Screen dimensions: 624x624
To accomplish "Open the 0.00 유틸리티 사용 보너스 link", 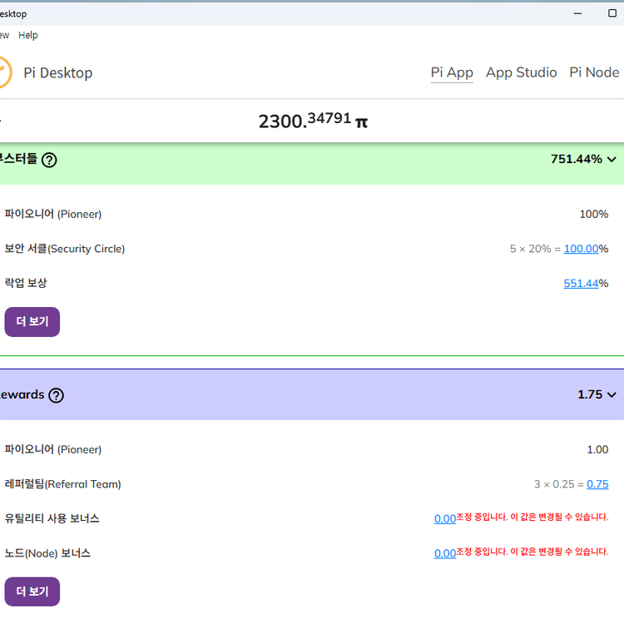I will [444, 519].
